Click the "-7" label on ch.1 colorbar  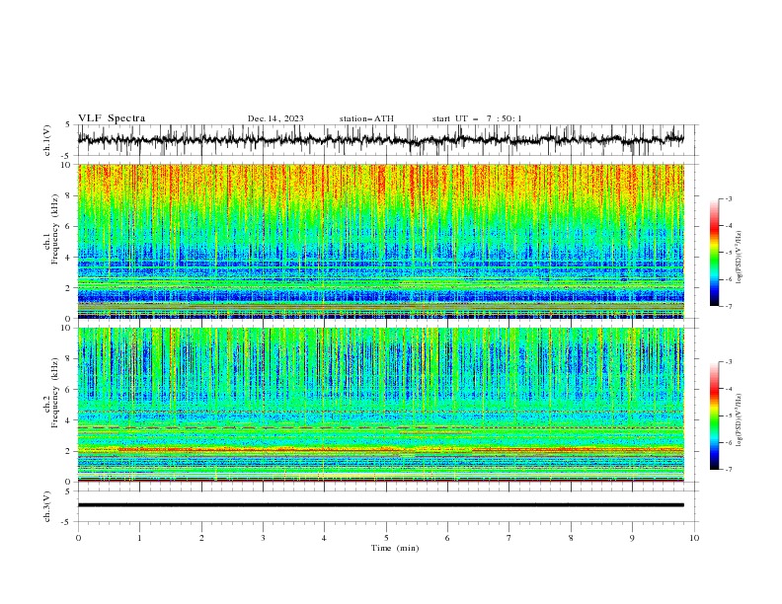728,306
